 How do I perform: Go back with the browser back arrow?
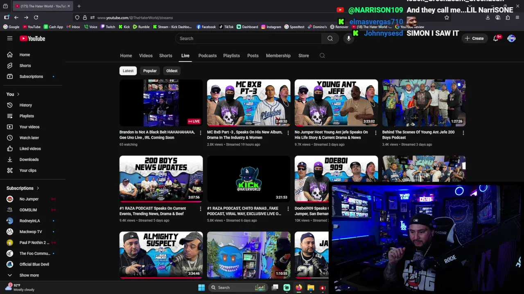16,18
